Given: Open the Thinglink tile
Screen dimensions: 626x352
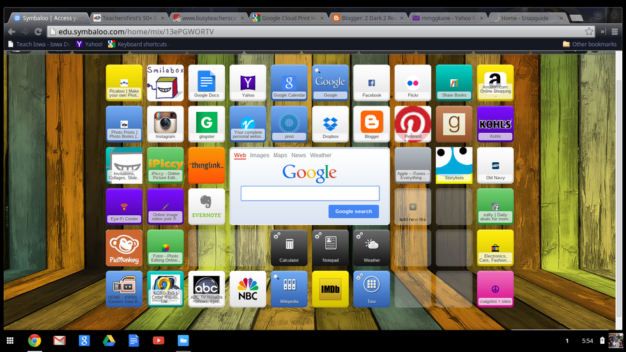Looking at the screenshot, I should (x=206, y=165).
